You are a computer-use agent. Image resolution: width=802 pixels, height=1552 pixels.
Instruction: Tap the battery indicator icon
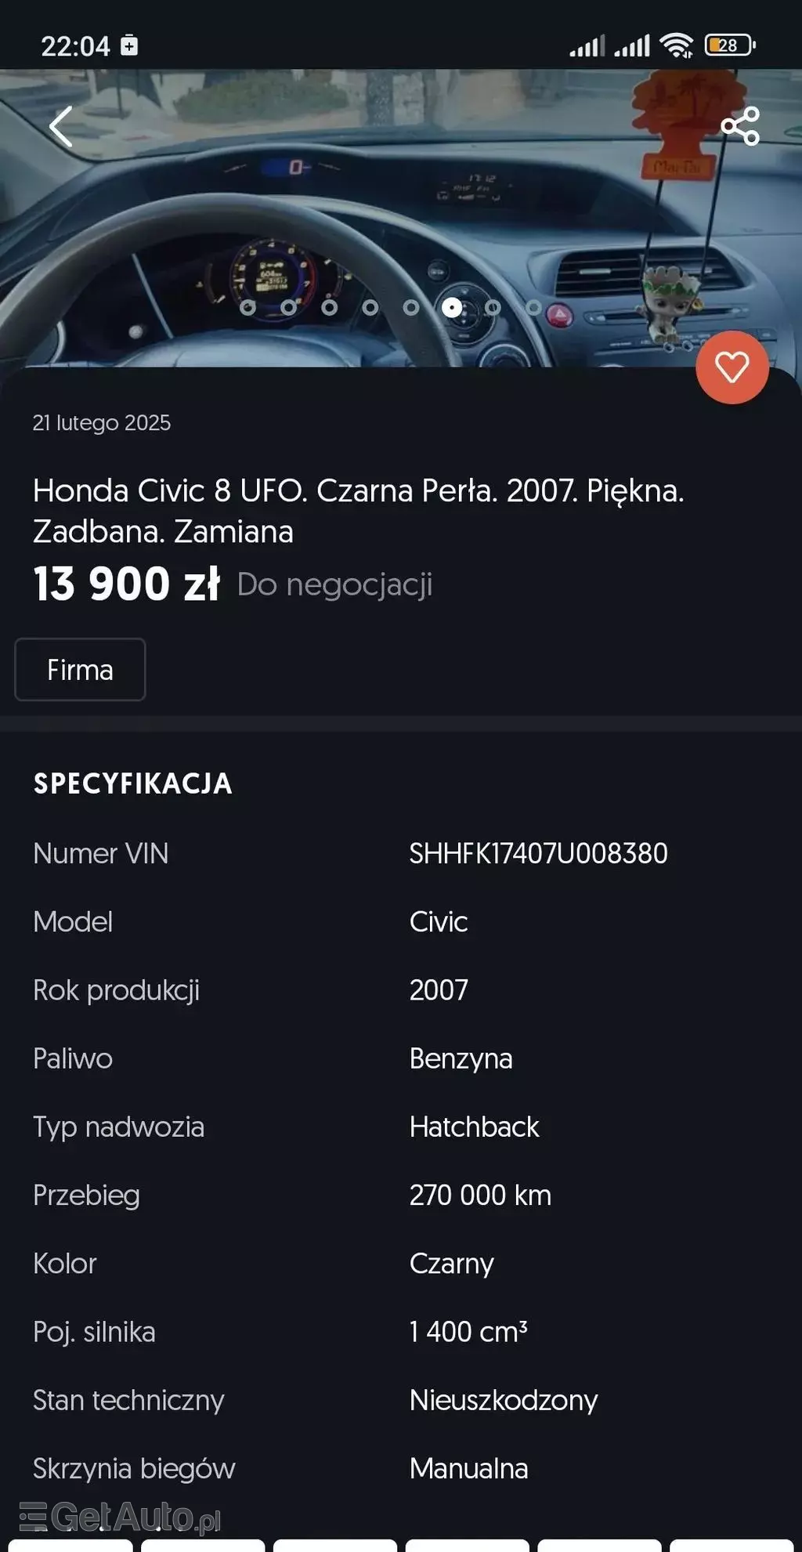pyautogui.click(x=729, y=45)
